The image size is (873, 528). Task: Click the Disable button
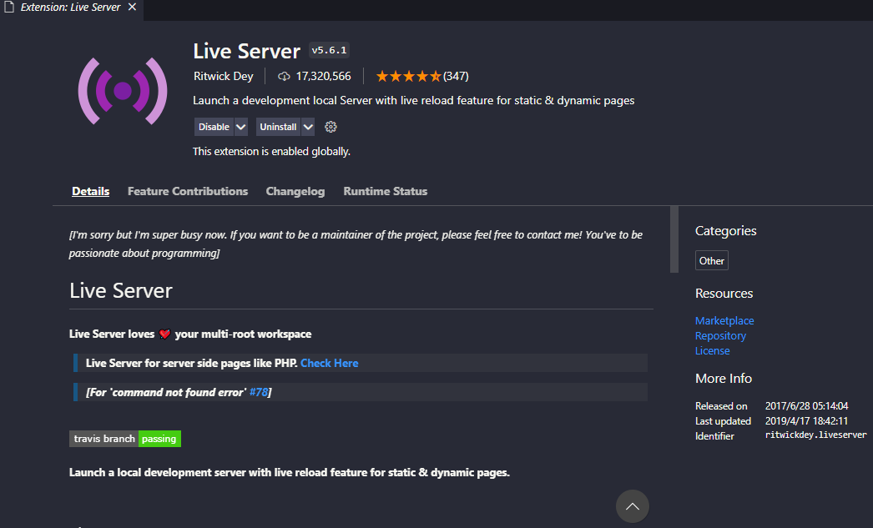(214, 127)
